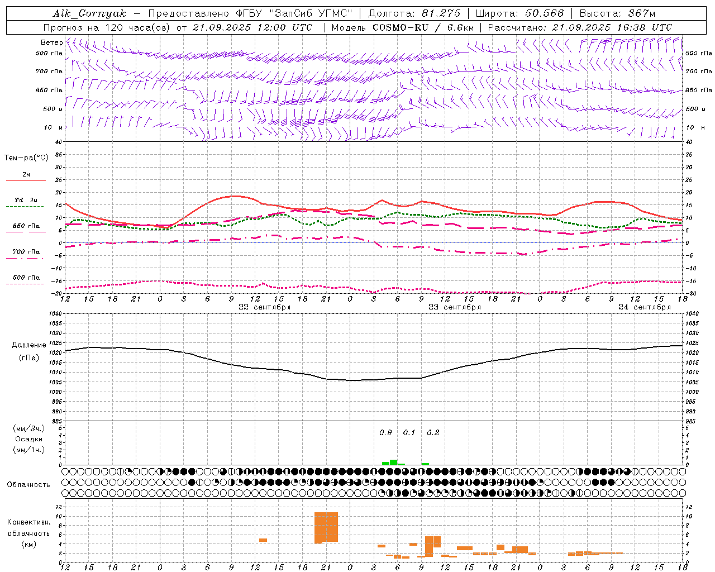Click the tallest green precipitation bar
715x572 pixels.
coord(394,462)
